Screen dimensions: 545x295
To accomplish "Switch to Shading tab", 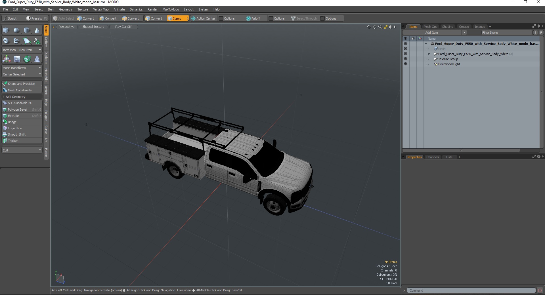I will tap(448, 27).
